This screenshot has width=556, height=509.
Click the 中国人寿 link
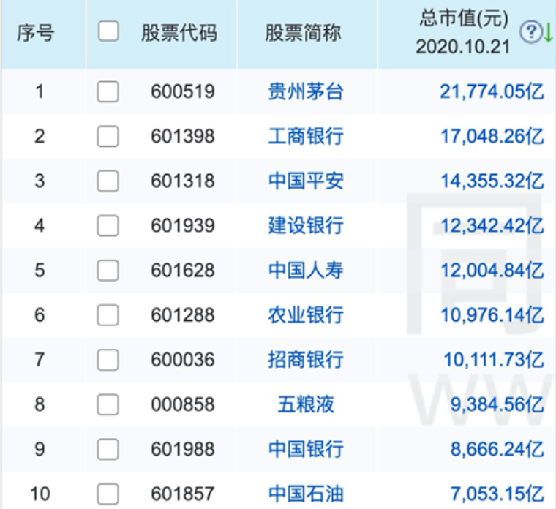(306, 270)
